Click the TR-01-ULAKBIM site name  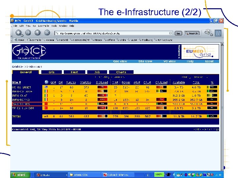[x=23, y=108]
